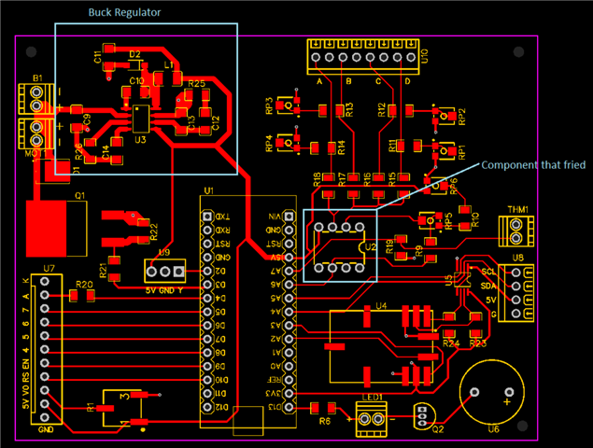Click resistor R12 footprint
This screenshot has height=448, width=593.
tap(401, 110)
